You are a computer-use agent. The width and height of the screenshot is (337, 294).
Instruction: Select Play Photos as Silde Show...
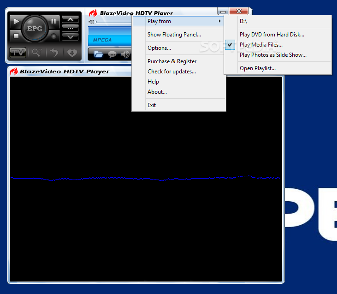pyautogui.click(x=278, y=55)
